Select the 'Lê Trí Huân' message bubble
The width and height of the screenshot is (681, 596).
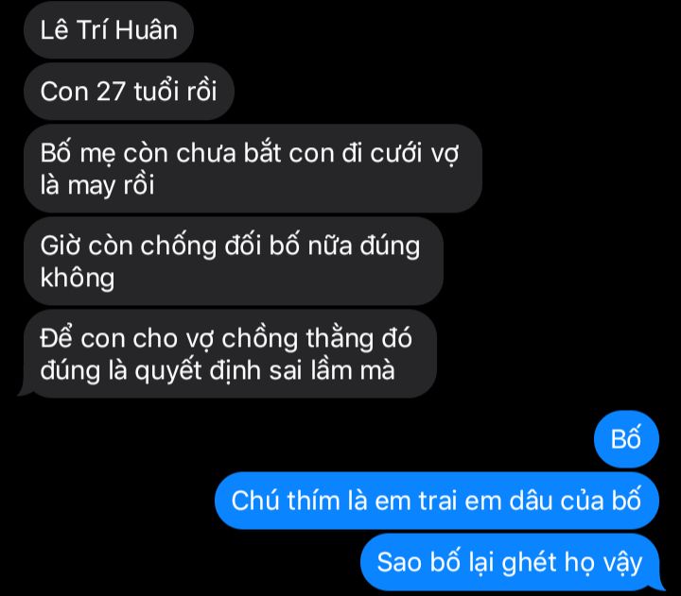(x=109, y=30)
